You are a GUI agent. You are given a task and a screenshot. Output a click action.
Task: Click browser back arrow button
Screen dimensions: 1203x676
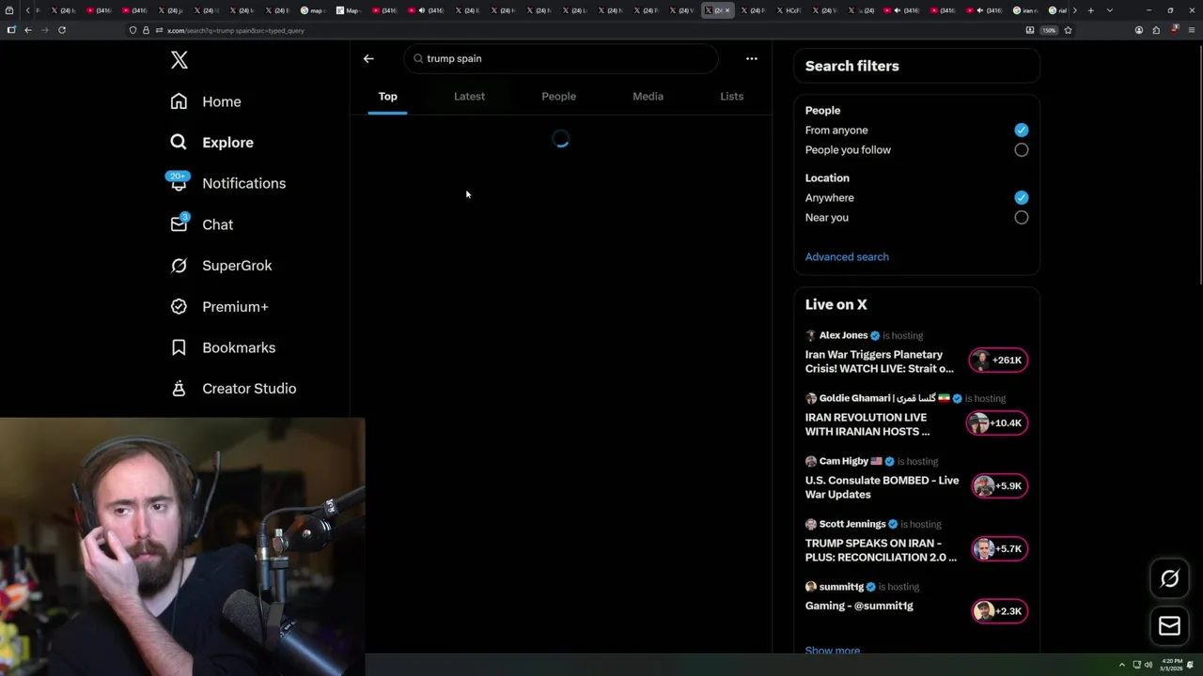pyautogui.click(x=28, y=30)
